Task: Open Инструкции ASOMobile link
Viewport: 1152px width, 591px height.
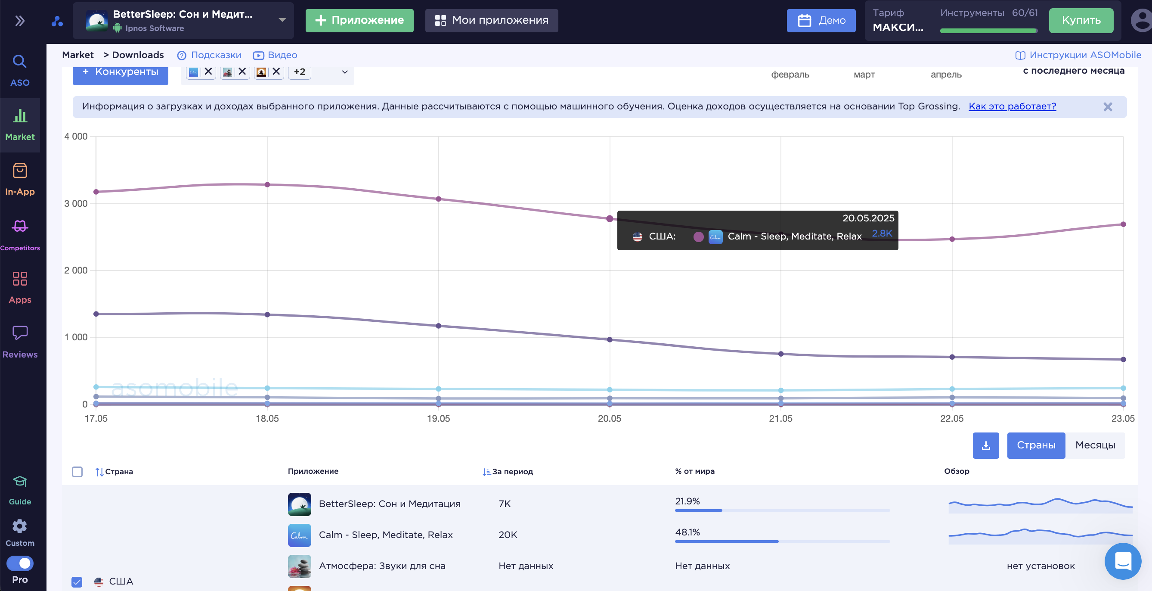Action: (x=1078, y=55)
